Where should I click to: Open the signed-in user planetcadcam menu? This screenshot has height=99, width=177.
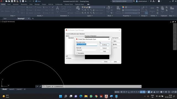pos(142,1)
